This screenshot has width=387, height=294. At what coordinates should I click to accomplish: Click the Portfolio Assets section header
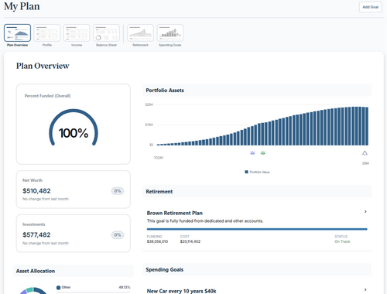(x=257, y=91)
